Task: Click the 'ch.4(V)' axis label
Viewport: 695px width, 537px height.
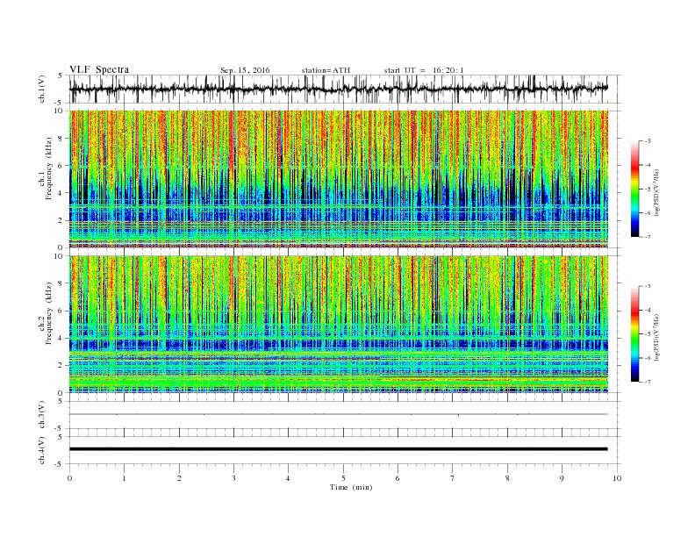Action: click(42, 450)
